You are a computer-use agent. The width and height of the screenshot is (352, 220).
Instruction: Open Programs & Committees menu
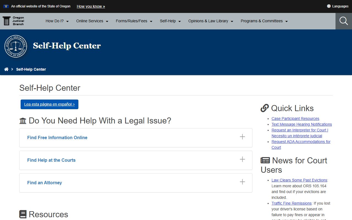tap(264, 21)
